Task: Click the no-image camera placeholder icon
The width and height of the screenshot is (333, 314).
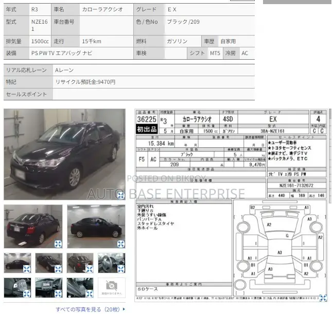Action: tap(112, 286)
